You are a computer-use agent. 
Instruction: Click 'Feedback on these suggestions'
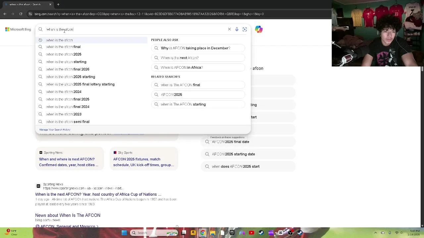pyautogui.click(x=227, y=137)
